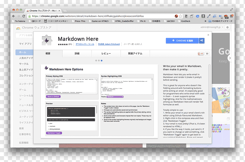This screenshot has height=162, width=245.
Task: Select the 拡張機能 sidebar heading
Action: tap(24, 143)
